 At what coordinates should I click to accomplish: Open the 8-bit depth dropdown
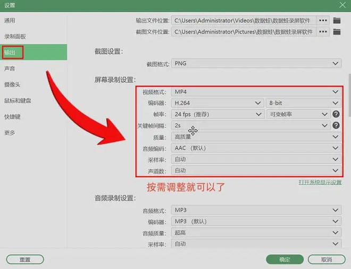pyautogui.click(x=304, y=103)
